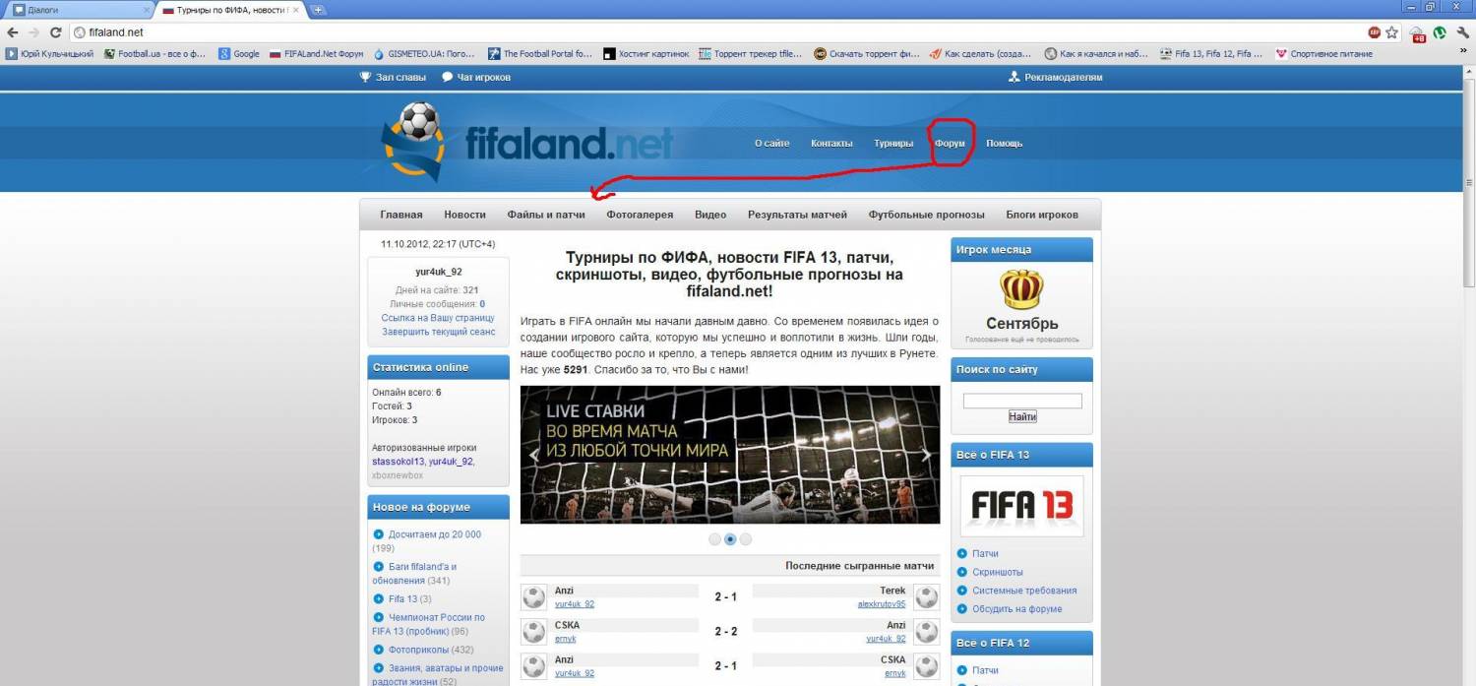Click the speech bubble icon for Чат игроков
1476x686 pixels.
pyautogui.click(x=447, y=77)
